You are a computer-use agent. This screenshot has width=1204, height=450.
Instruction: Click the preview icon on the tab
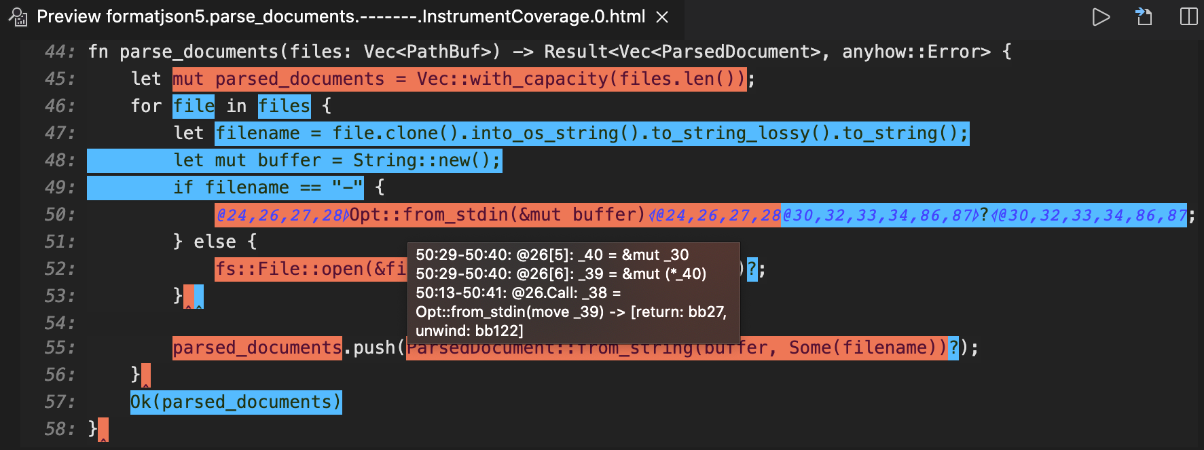point(18,17)
